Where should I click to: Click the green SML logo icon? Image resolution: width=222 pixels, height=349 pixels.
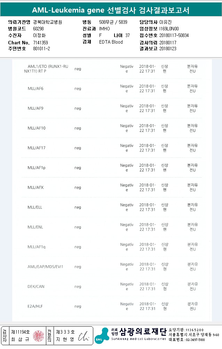102,335
